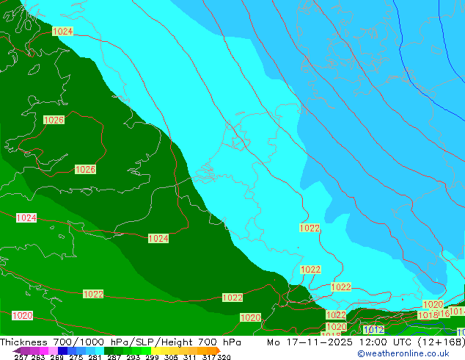465x360 pixels.
Task: Click the orange arrow tip ending the legend
Action: click(219, 350)
